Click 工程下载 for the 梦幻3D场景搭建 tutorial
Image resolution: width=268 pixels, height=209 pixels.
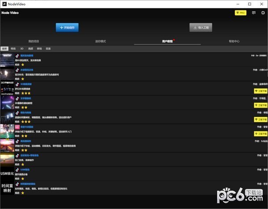(260, 91)
